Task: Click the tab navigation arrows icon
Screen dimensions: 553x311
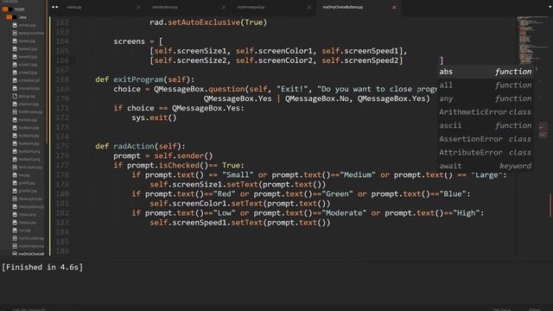Action: point(55,7)
